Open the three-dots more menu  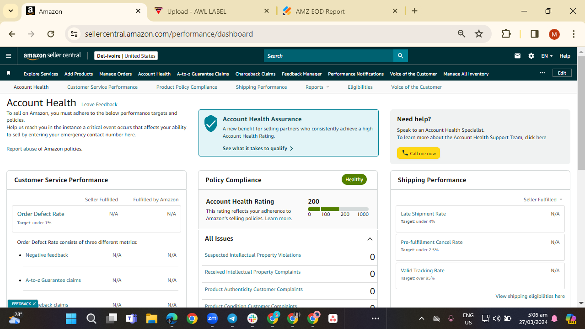542,73
